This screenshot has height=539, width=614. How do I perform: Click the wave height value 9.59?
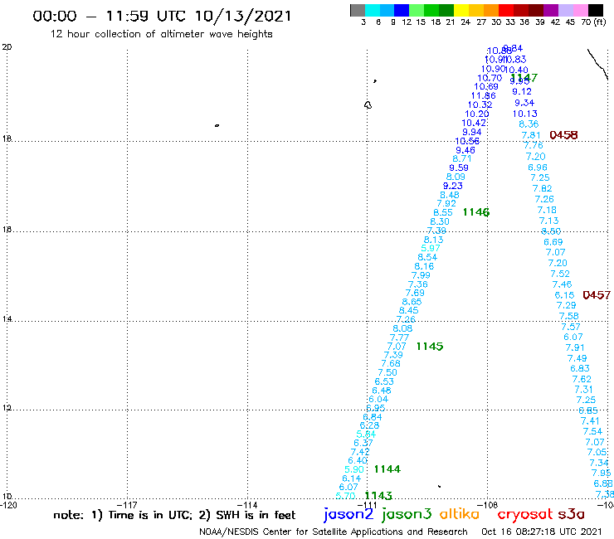(x=459, y=168)
